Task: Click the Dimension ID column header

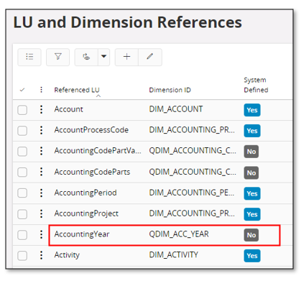Action: pos(170,90)
